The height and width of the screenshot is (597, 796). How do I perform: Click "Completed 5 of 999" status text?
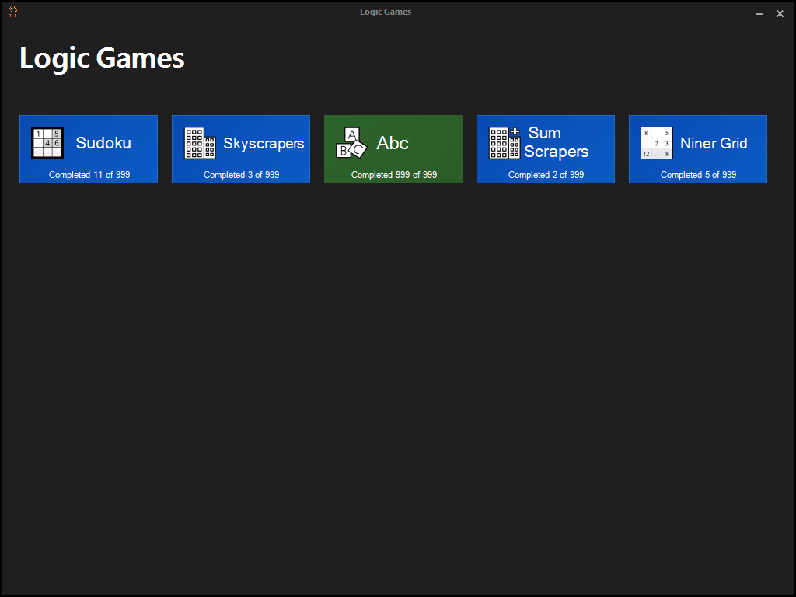699,175
